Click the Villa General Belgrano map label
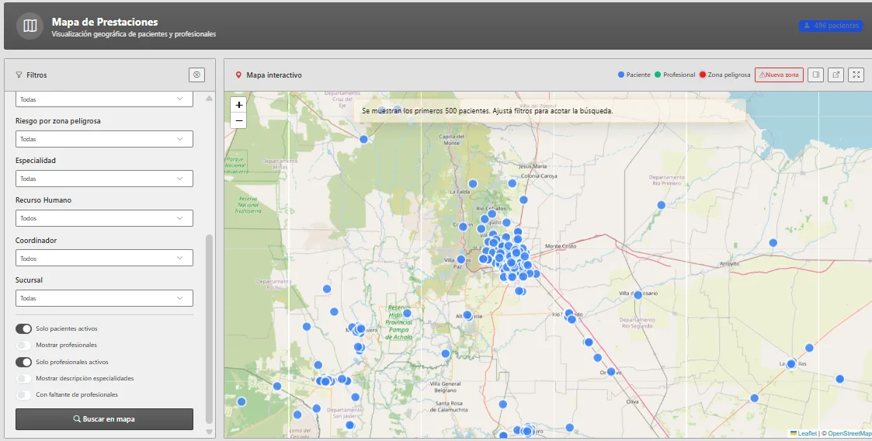 (x=446, y=387)
